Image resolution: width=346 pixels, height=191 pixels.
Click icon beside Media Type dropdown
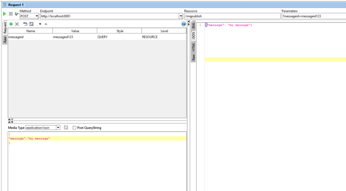(x=66, y=128)
